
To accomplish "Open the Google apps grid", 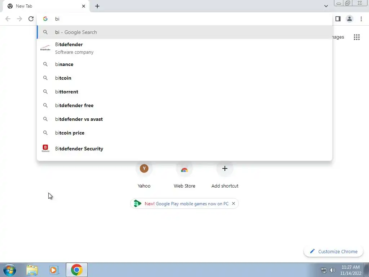I will [x=356, y=37].
